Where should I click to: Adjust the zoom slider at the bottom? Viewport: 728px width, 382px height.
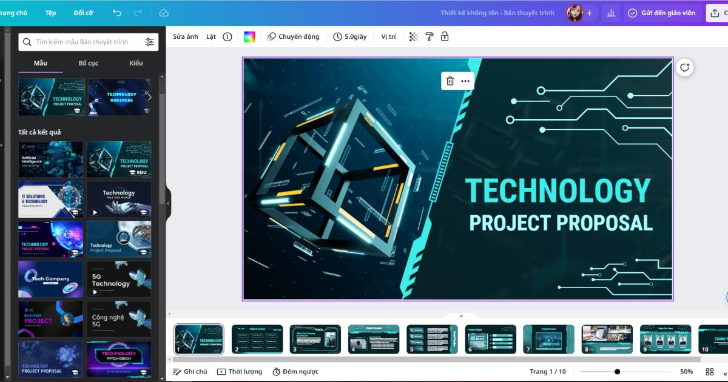point(618,371)
